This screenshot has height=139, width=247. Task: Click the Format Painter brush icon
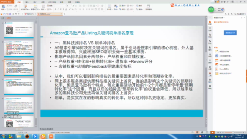pyautogui.click(x=16, y=6)
